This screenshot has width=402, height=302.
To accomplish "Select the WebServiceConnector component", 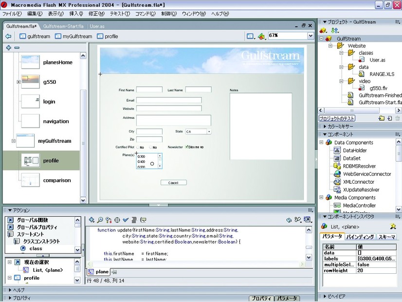I will point(366,174).
